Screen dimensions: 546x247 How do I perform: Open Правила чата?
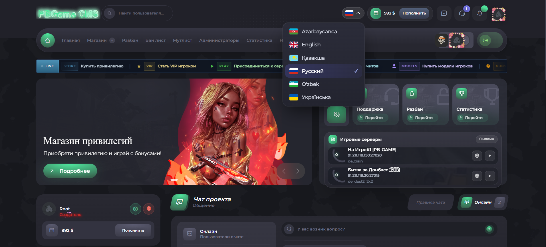[x=431, y=202]
